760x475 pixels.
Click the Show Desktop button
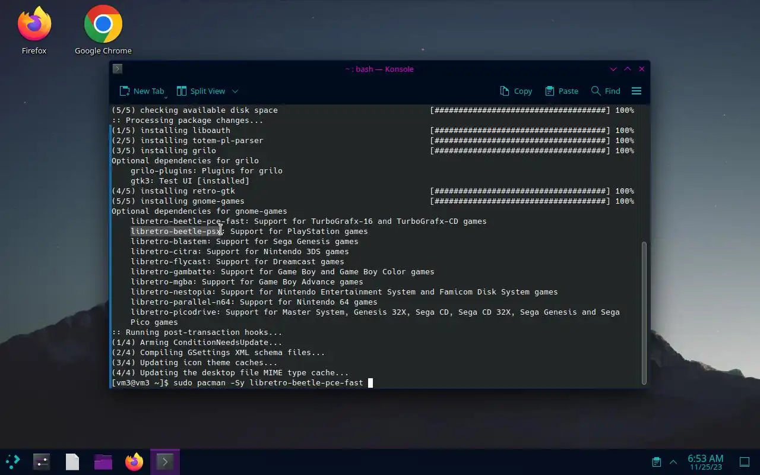click(x=745, y=461)
